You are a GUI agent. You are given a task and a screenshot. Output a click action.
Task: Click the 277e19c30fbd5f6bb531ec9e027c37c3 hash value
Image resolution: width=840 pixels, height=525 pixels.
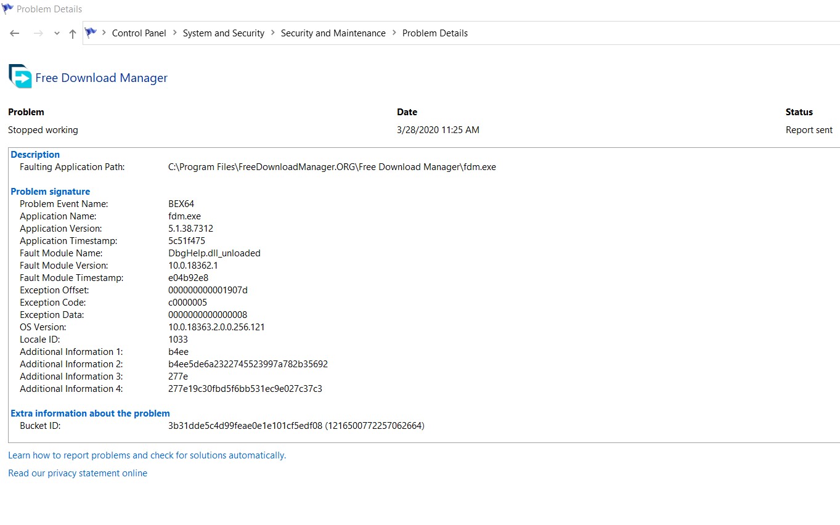[245, 389]
